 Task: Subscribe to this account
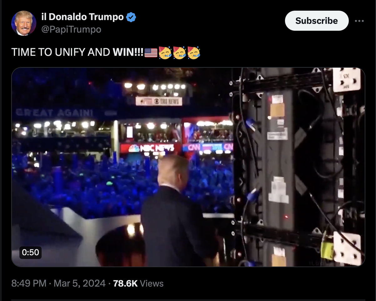coord(317,21)
